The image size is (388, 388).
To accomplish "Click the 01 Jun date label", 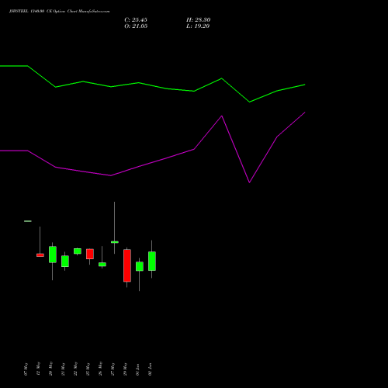I will (137, 369).
